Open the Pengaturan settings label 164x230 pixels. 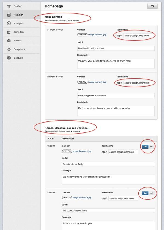[x=20, y=49]
